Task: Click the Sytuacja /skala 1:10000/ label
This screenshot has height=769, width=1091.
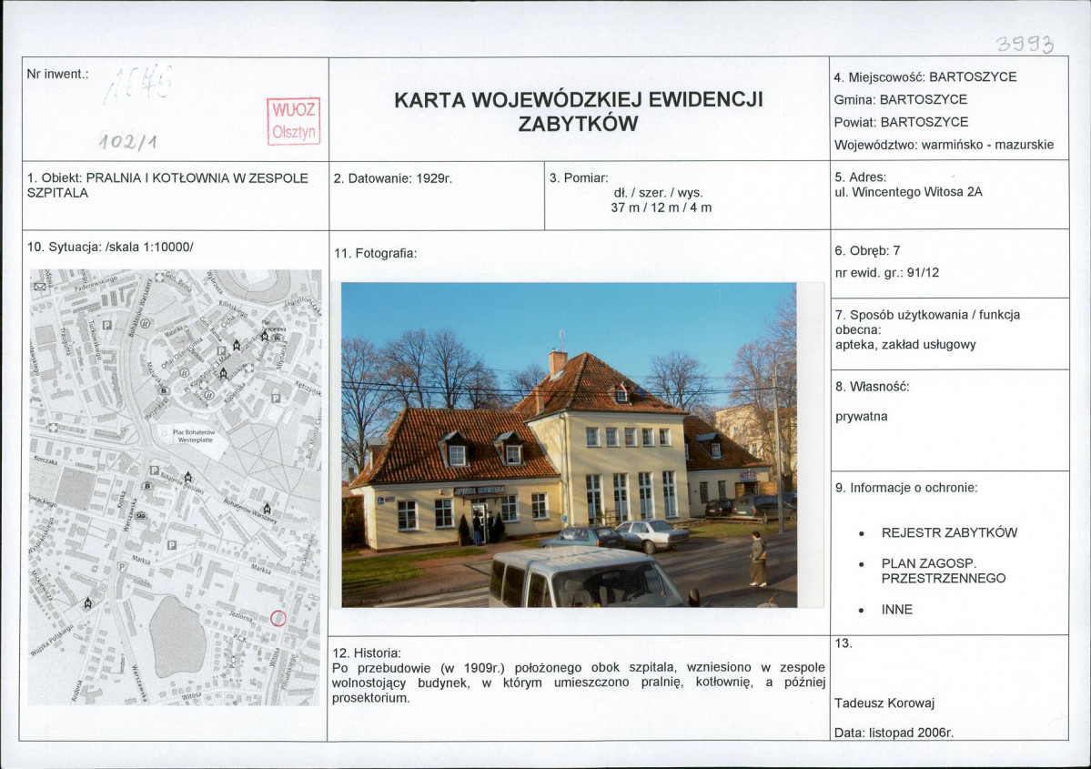Action: click(110, 247)
